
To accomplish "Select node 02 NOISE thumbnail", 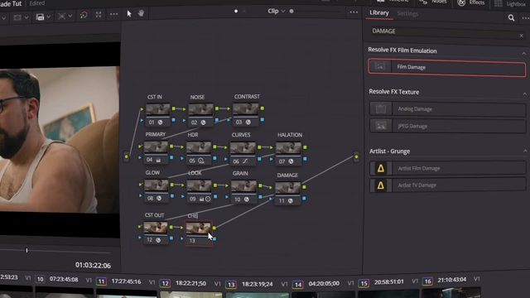I will click(200, 110).
